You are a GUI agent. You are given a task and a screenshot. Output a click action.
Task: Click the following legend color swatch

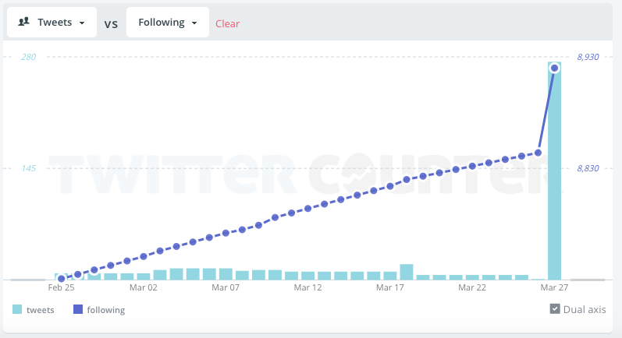pyautogui.click(x=78, y=310)
